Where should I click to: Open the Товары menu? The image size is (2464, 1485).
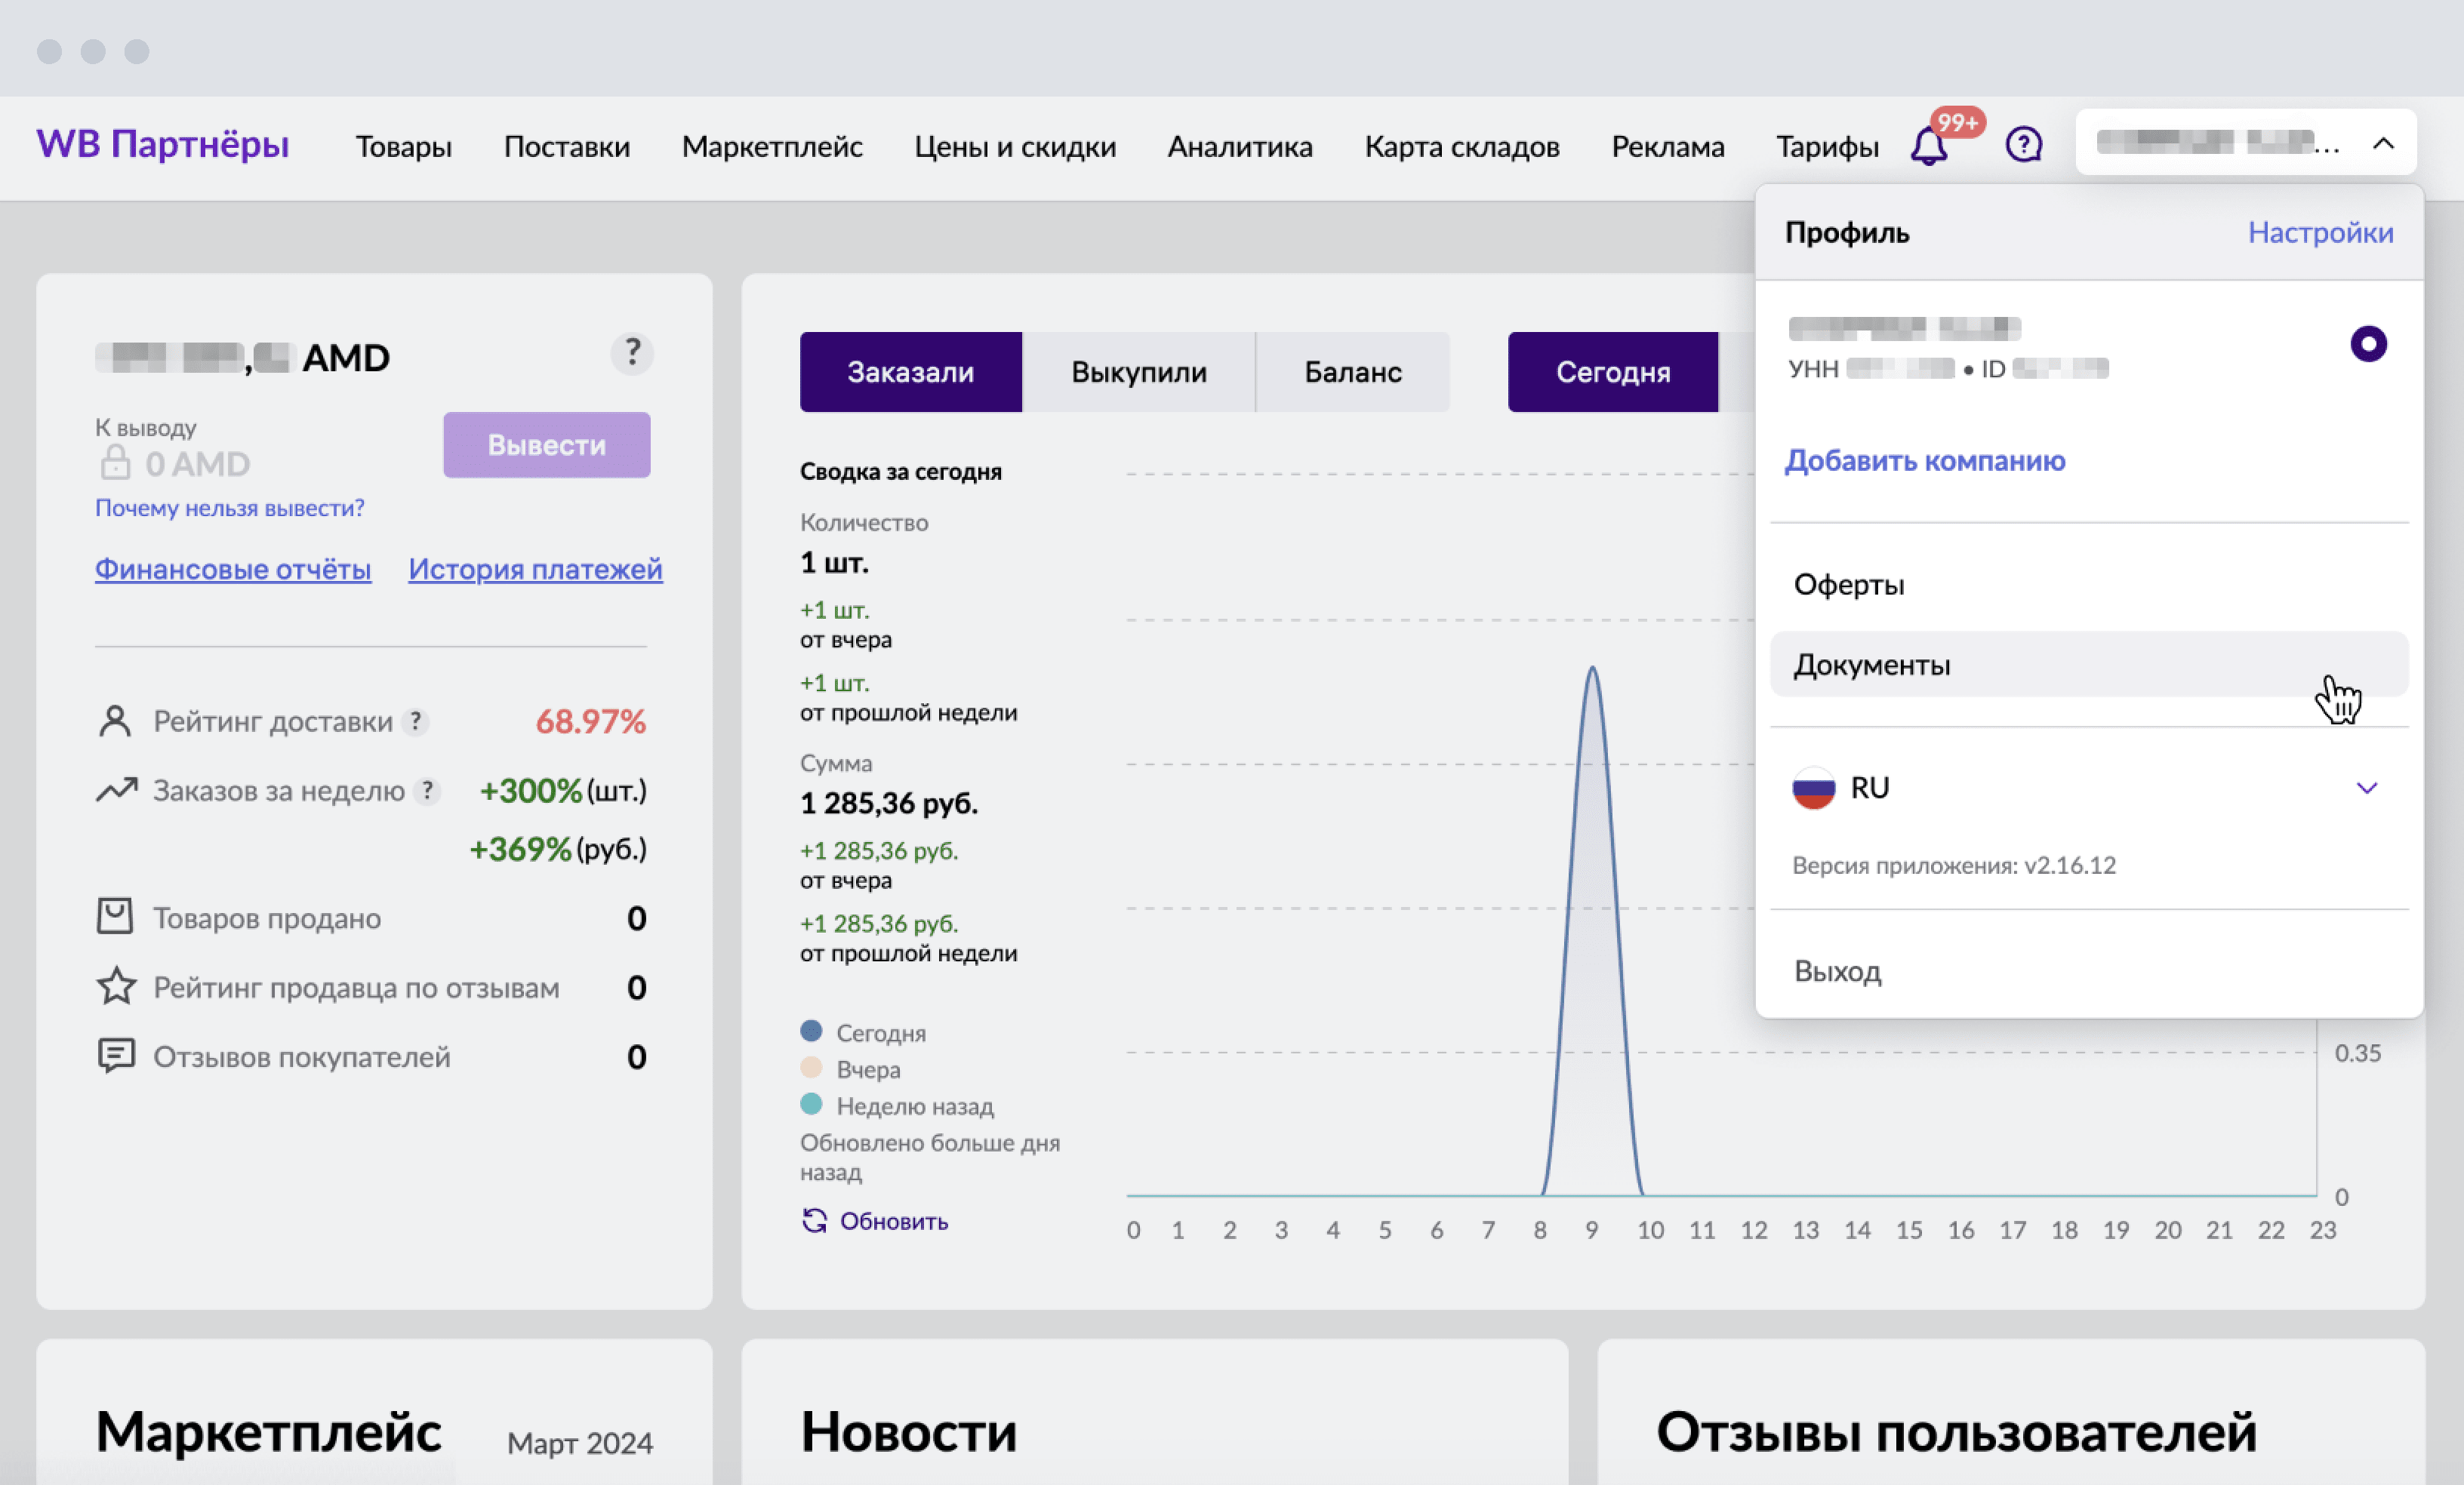(404, 147)
